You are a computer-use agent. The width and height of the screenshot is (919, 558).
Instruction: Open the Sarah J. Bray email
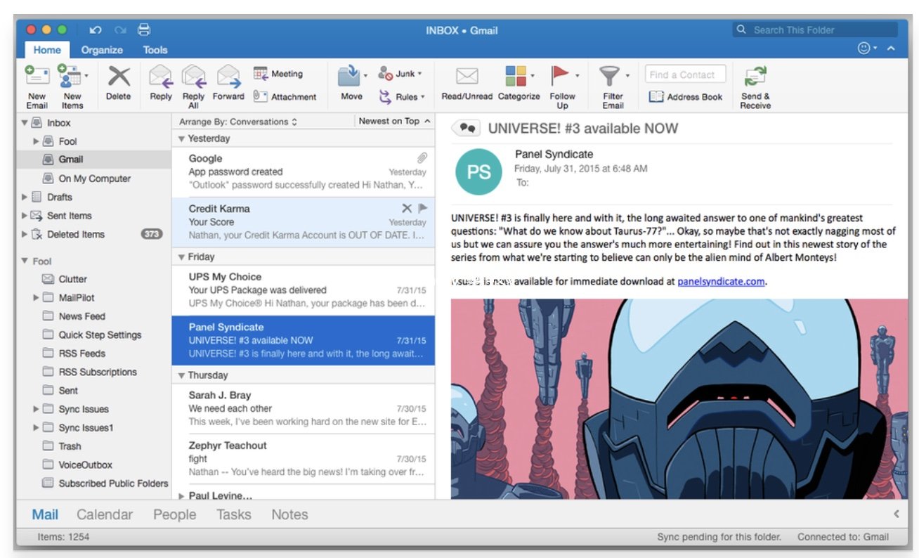[304, 408]
